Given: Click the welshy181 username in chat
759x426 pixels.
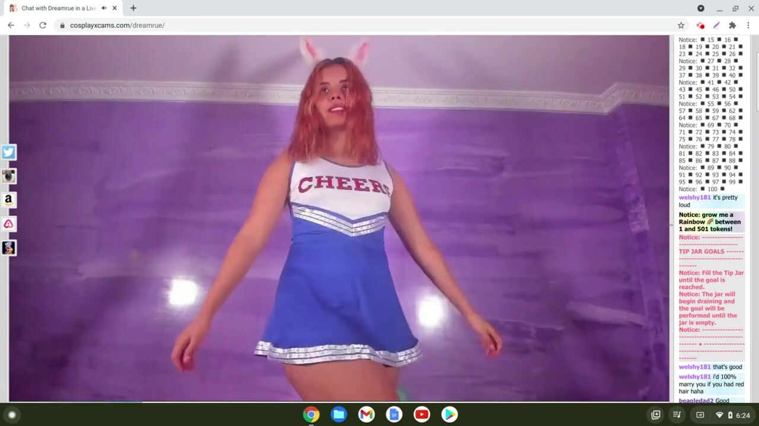Looking at the screenshot, I should [694, 198].
